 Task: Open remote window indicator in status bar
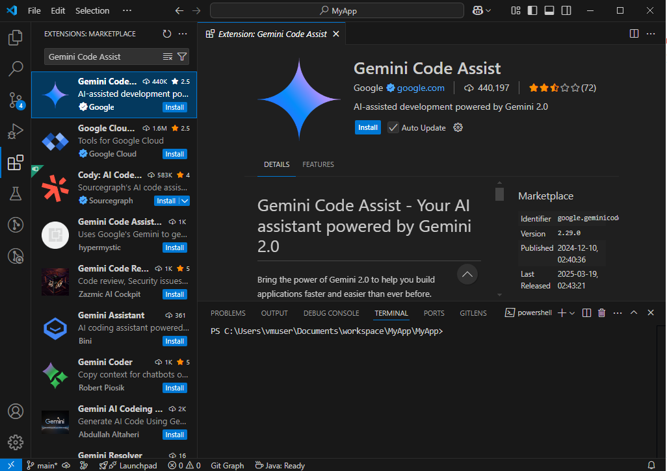coord(11,465)
